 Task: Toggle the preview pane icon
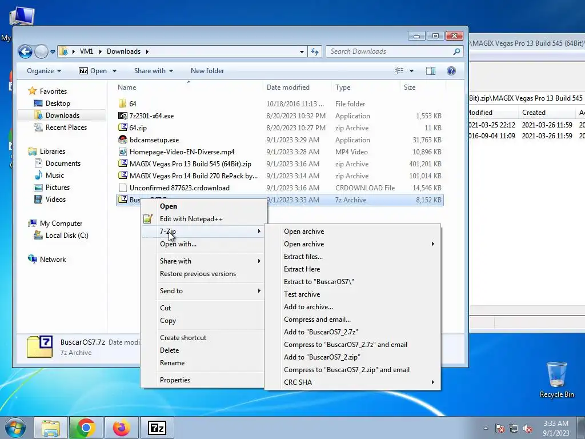click(431, 71)
